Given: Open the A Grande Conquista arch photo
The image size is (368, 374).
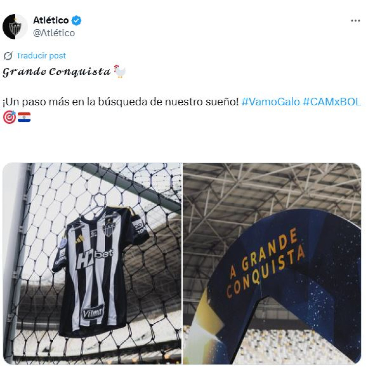Looking at the screenshot, I should [x=272, y=263].
